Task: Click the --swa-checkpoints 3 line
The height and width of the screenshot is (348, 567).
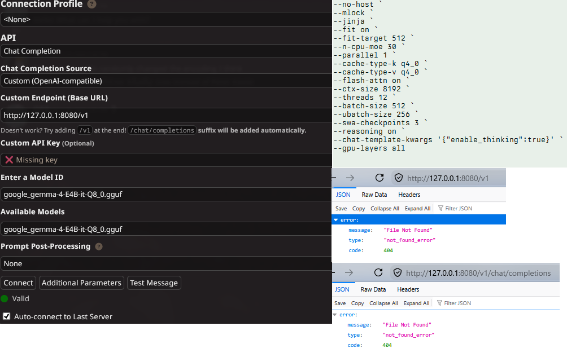Action: tap(380, 123)
